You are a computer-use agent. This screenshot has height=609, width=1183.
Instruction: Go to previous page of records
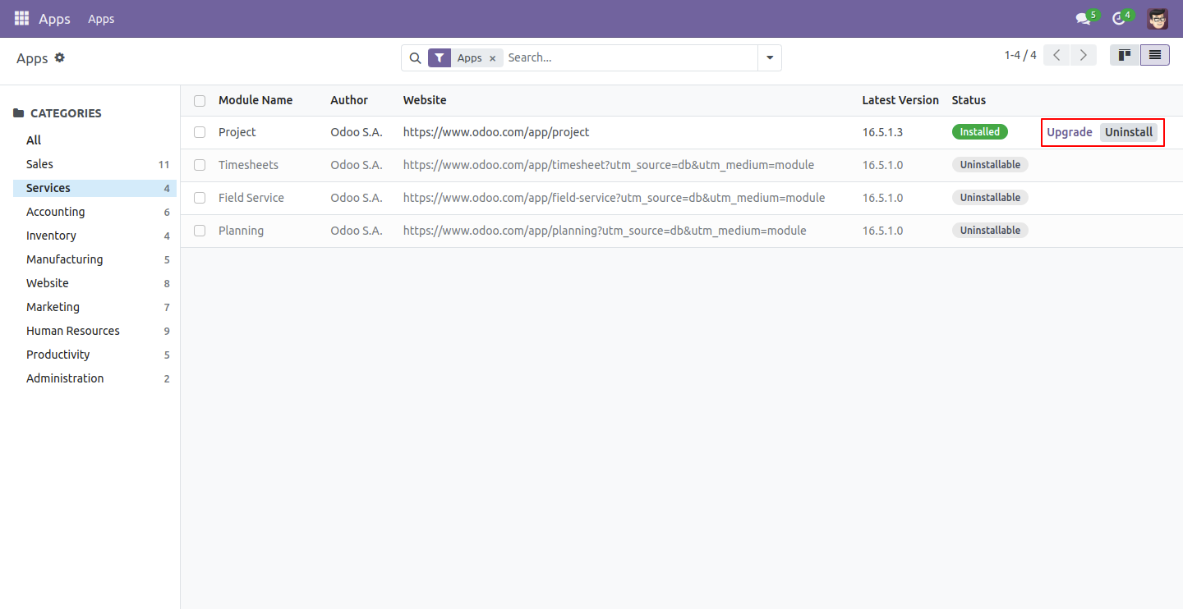pyautogui.click(x=1057, y=55)
